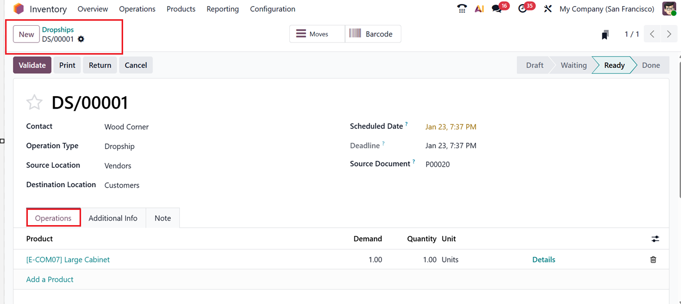
Task: Click the next record arrow
Action: point(669,33)
